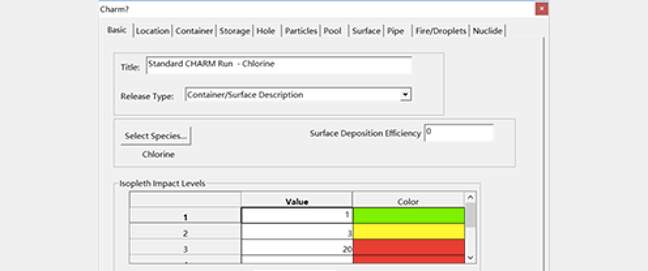
Task: Switch to the Location tab
Action: coord(153,31)
